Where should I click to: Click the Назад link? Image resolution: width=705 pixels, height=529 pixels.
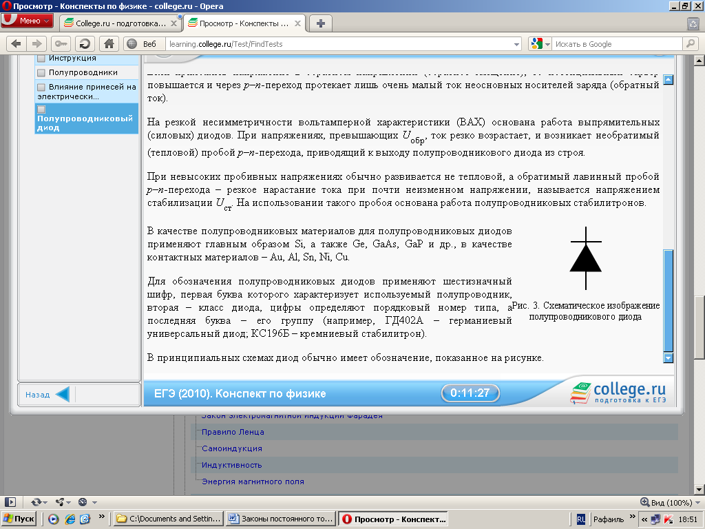pos(37,395)
